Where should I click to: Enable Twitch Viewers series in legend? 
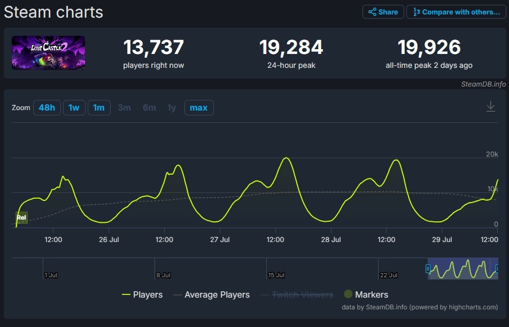coord(297,294)
